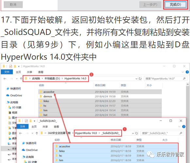Select feko folder in HyperWorks 14.0 window
Viewport: 190px width, 163px height.
100,101
